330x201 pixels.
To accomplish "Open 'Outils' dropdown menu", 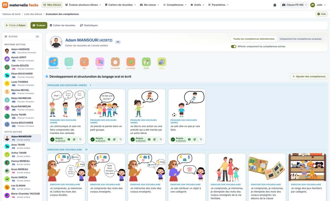I will (197, 5).
